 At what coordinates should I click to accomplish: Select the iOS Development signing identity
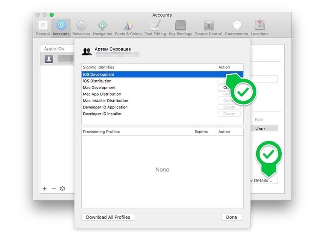coord(162,74)
